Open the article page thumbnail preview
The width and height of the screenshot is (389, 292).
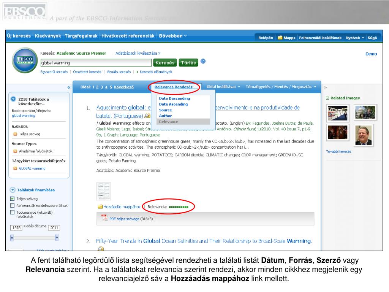(104, 191)
